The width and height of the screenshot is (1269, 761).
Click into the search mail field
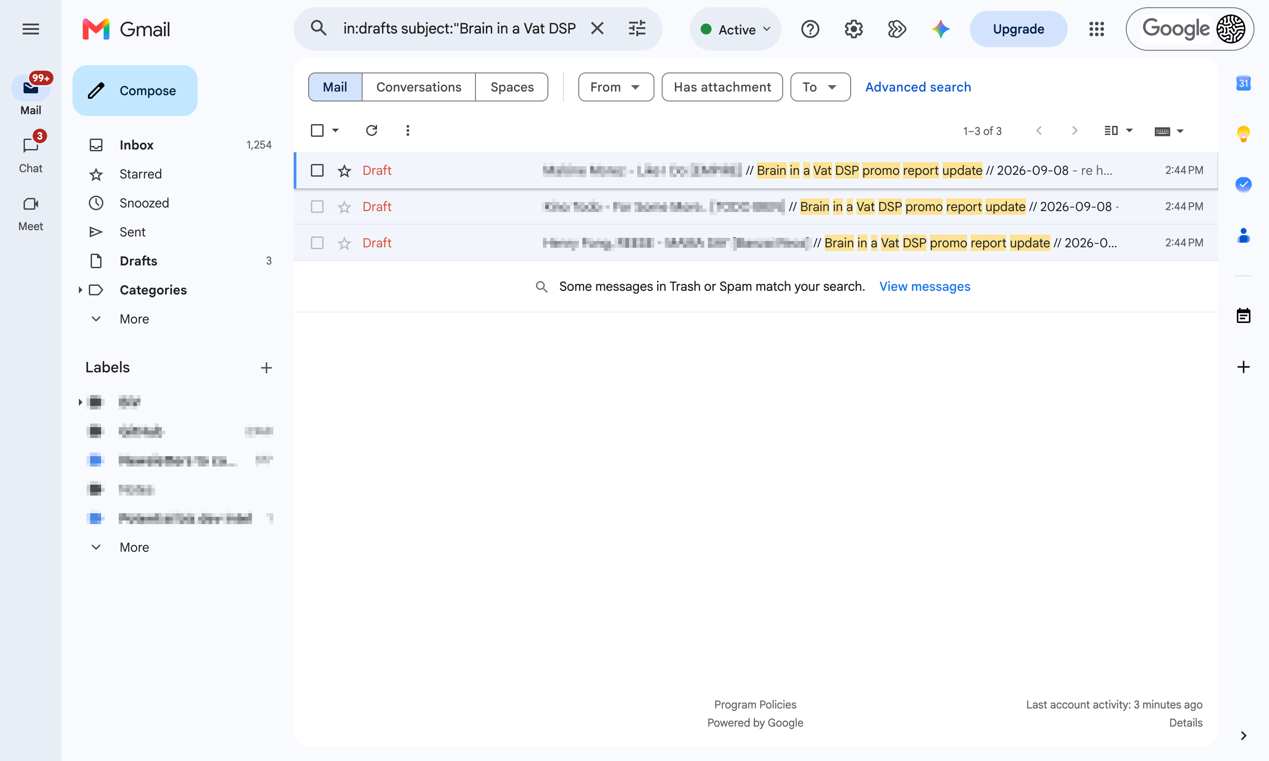pos(459,29)
